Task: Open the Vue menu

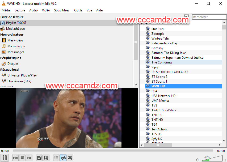Action: (89, 10)
